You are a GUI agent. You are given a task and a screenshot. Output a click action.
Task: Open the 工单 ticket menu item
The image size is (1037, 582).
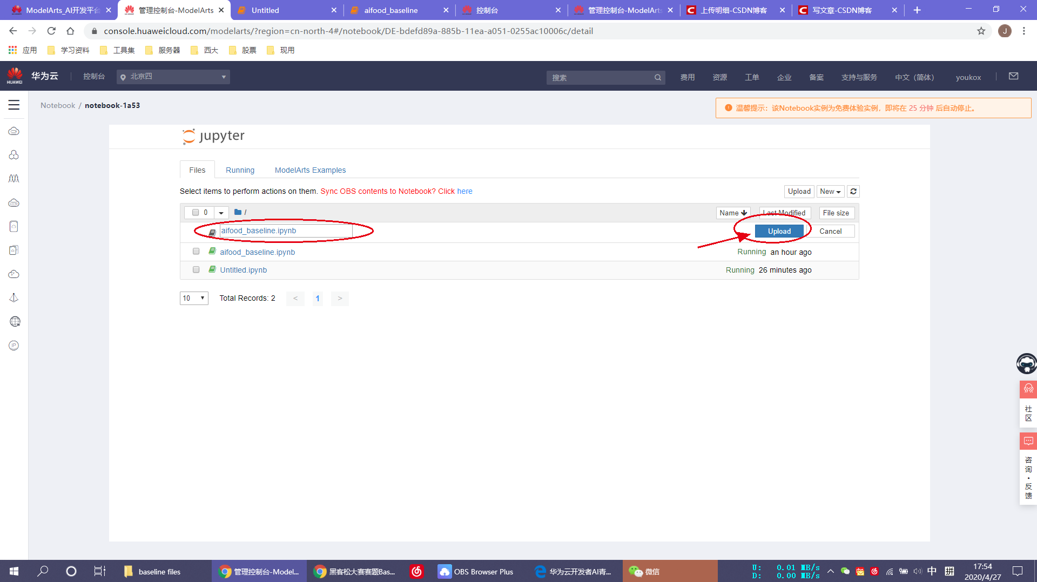(752, 77)
